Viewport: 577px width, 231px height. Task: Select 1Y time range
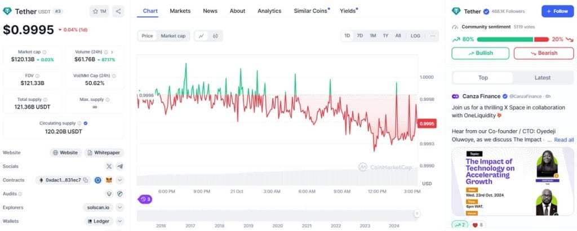(385, 35)
